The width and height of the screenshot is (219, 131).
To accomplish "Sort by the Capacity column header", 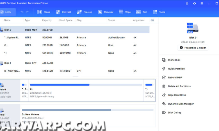I will point(47,20).
